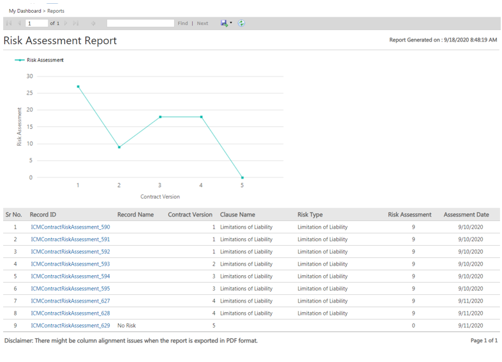This screenshot has height=362, width=502.
Task: Open record ICMContractRiskAssessment_627
Action: pos(70,301)
